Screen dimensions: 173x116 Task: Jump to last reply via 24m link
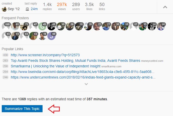34,9
